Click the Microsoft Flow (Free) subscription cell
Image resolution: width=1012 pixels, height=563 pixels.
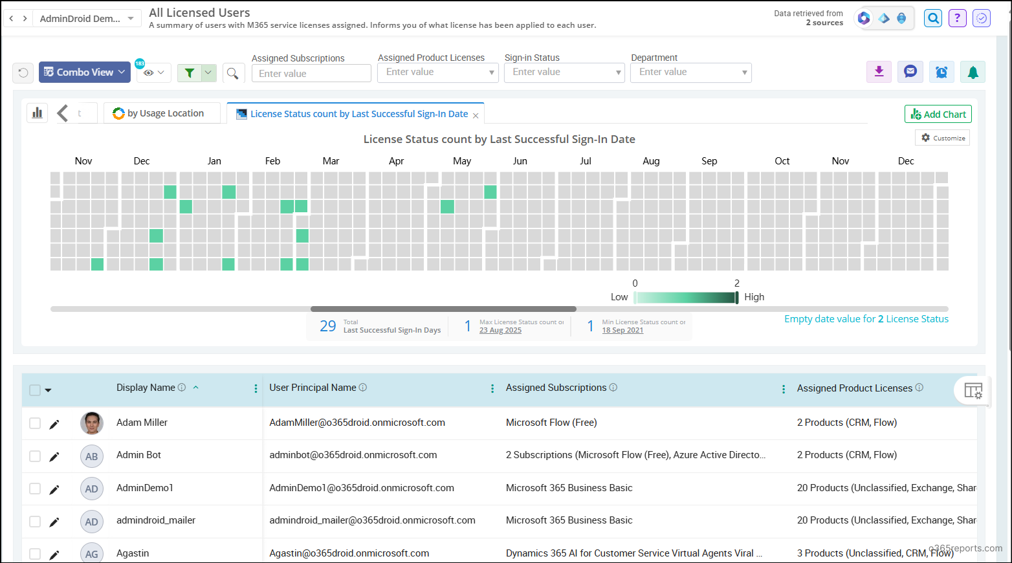pyautogui.click(x=551, y=423)
